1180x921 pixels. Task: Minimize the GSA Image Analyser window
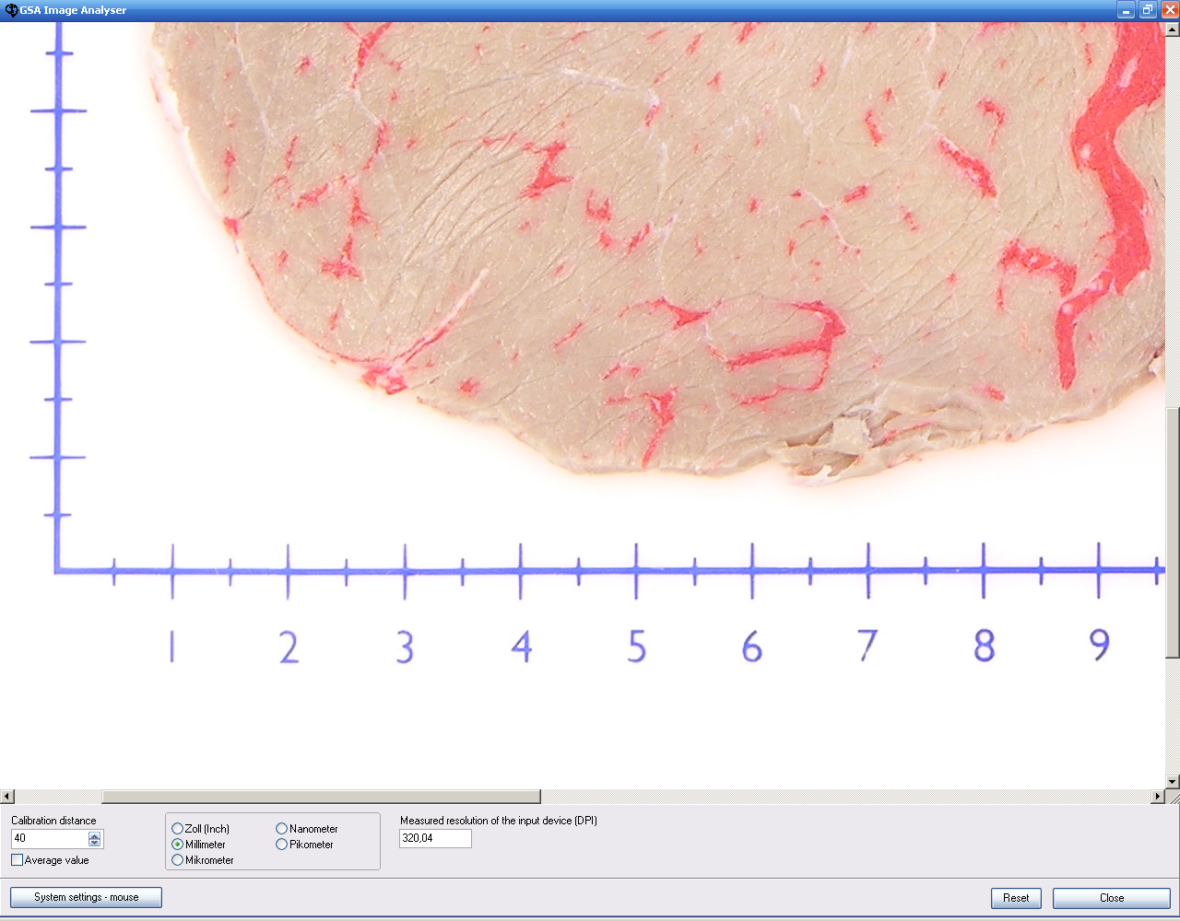pyautogui.click(x=1127, y=10)
